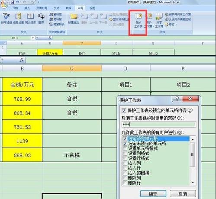Image resolution: width=216 pixels, height=199 pixels.
Task: Open the Thesaurus (同义词库) icon
Action: 30,19
